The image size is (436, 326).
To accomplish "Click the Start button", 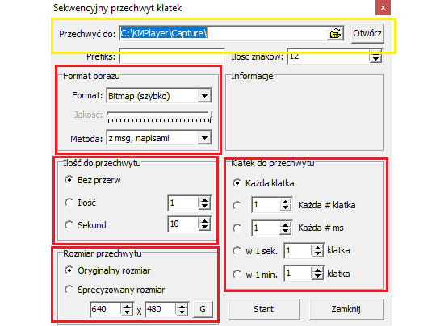I will click(264, 309).
